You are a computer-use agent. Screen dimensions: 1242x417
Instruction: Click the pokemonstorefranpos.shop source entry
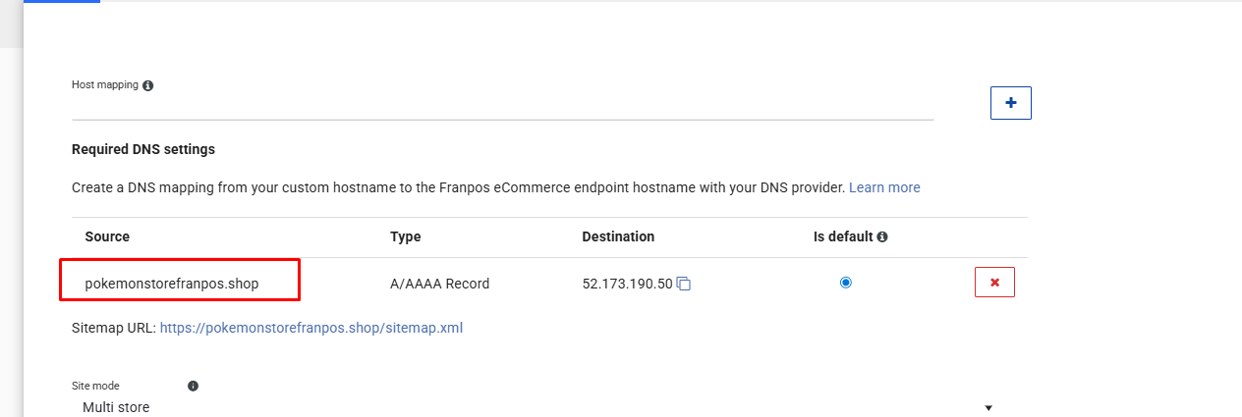(x=172, y=284)
